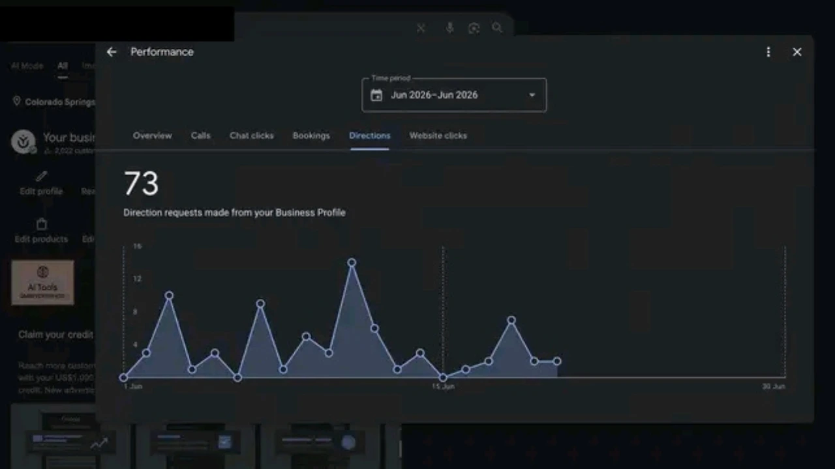Screen dimensions: 835x469
Task: Click the 30 Jun axis label
Action: 774,387
